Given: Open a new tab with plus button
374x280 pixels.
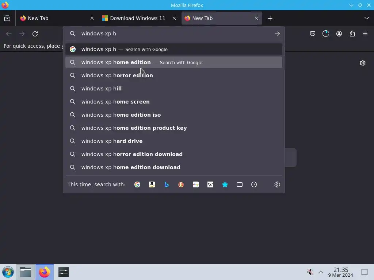Looking at the screenshot, I should pos(270,18).
